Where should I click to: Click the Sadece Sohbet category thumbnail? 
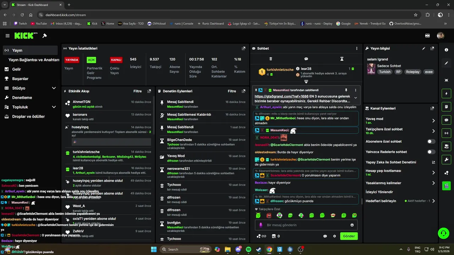371,69
